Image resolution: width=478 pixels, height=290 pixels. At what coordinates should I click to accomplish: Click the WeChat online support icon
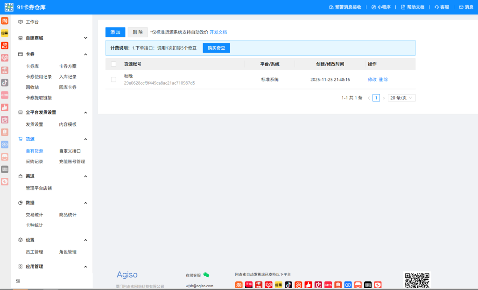pyautogui.click(x=206, y=275)
